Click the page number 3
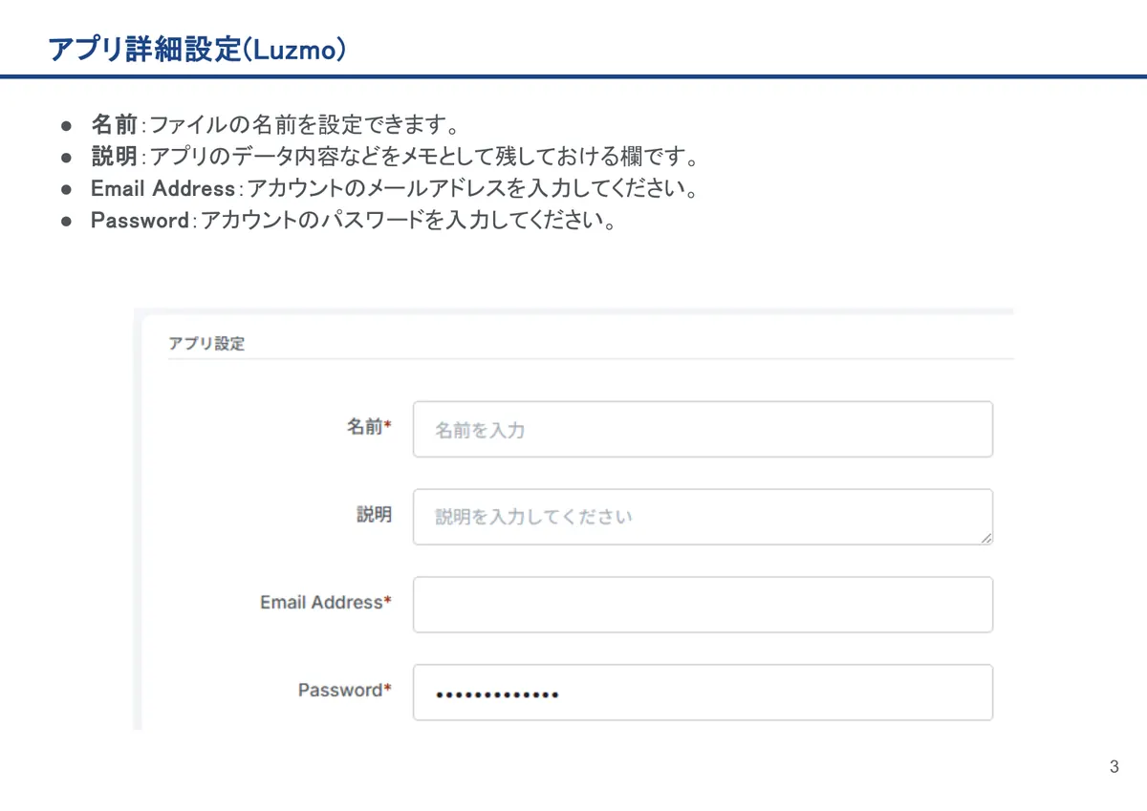This screenshot has height=811, width=1147. pyautogui.click(x=1114, y=767)
